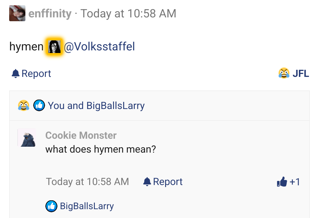Click the thumbs-up +1 icon on comment
Image resolution: width=319 pixels, height=218 pixels.
click(x=282, y=182)
